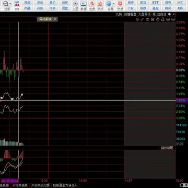188x188 pixels.
Task: Click the 陆港 toolbar button
Action: [x=27, y=3]
